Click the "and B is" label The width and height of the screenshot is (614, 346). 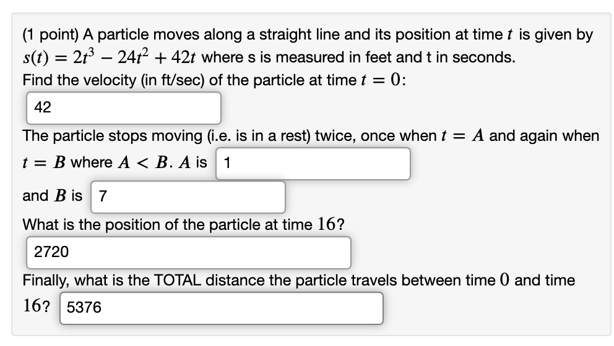click(x=52, y=196)
